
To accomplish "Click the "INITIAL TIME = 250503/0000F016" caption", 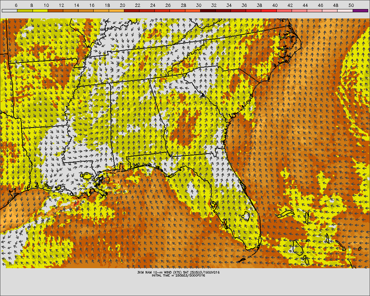I will coord(178,275).
